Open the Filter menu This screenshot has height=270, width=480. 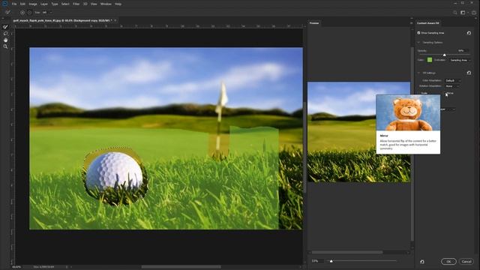(76, 4)
